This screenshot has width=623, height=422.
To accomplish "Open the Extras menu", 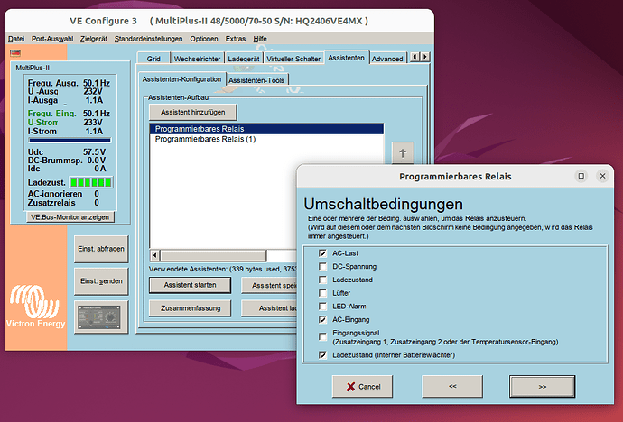I will [x=236, y=39].
